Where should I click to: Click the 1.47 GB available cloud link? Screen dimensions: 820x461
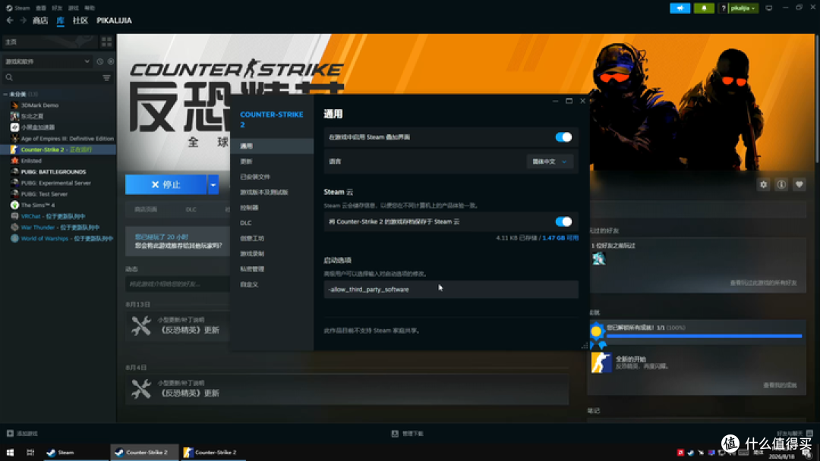(560, 238)
